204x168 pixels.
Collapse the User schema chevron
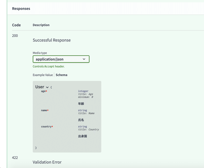tap(47, 87)
